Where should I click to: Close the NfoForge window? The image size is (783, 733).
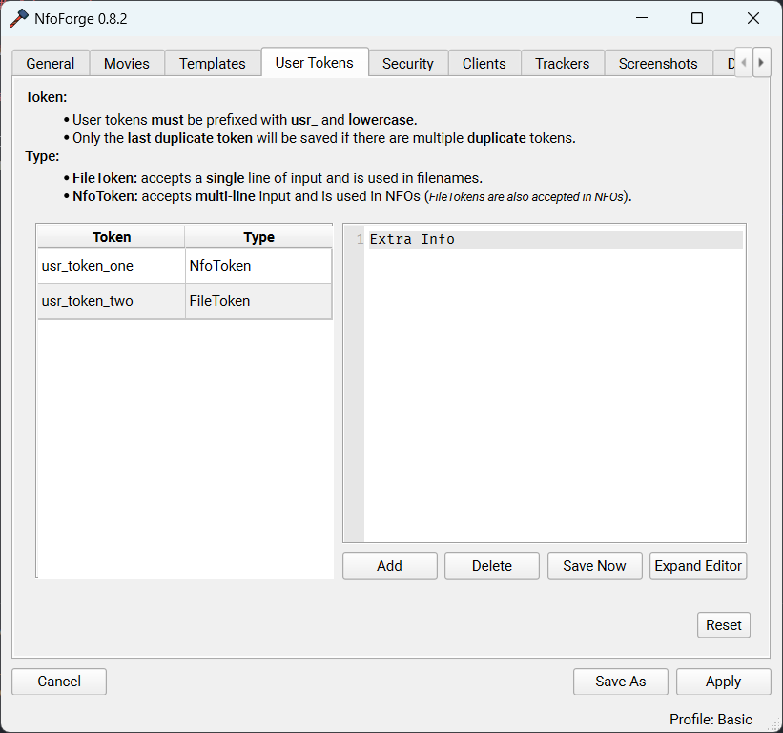(753, 18)
